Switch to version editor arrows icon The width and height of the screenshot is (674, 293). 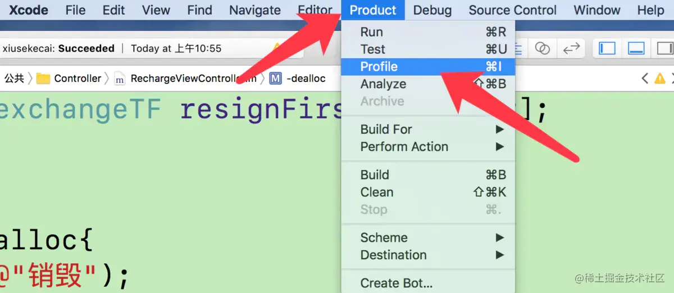click(x=571, y=48)
